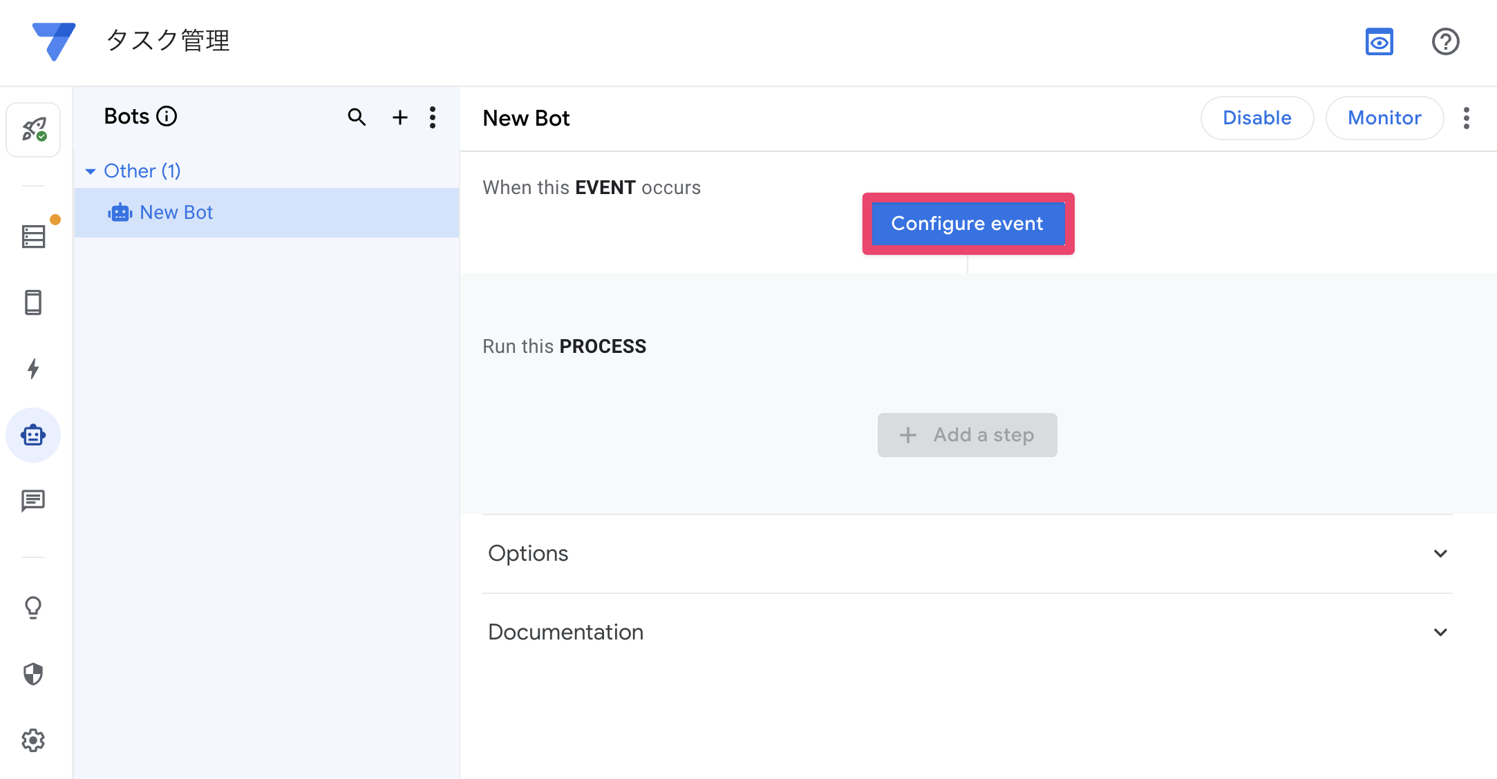Expand the Documentation section

click(1440, 633)
